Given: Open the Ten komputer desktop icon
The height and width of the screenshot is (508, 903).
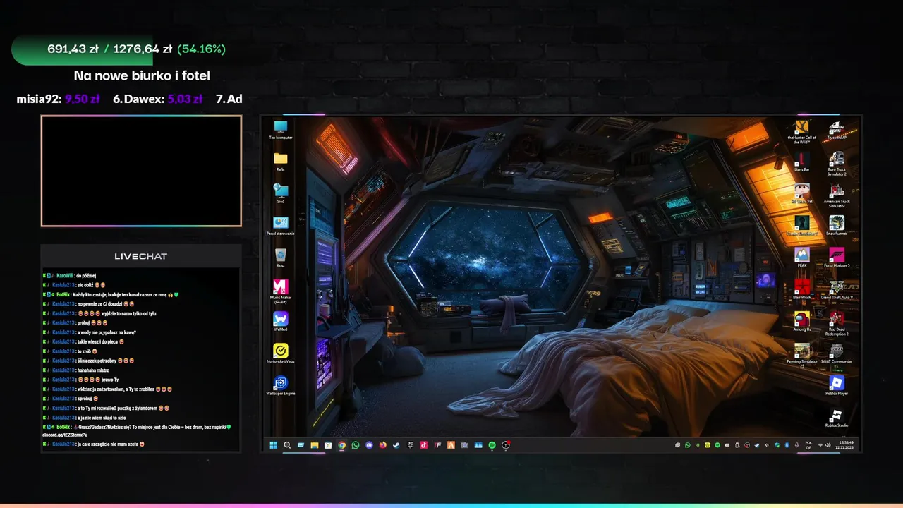Looking at the screenshot, I should click(x=280, y=130).
